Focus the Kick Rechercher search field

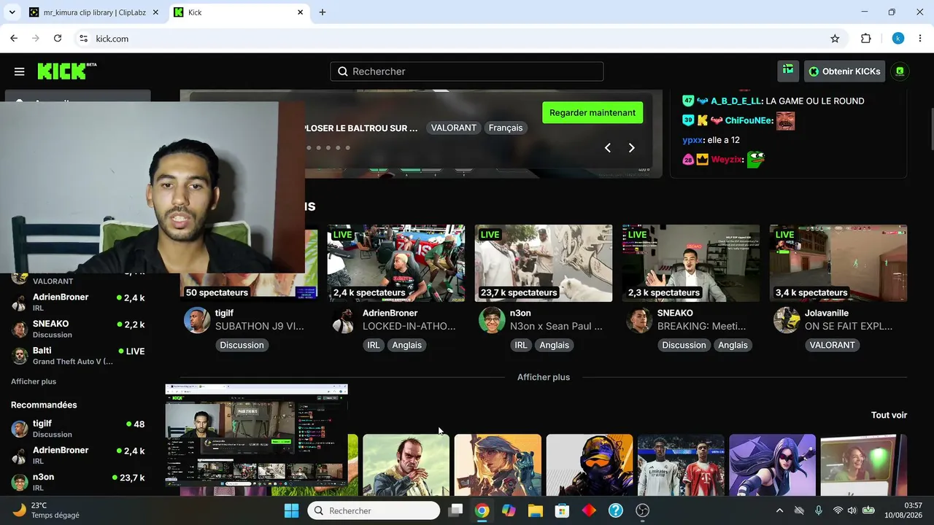(x=467, y=71)
